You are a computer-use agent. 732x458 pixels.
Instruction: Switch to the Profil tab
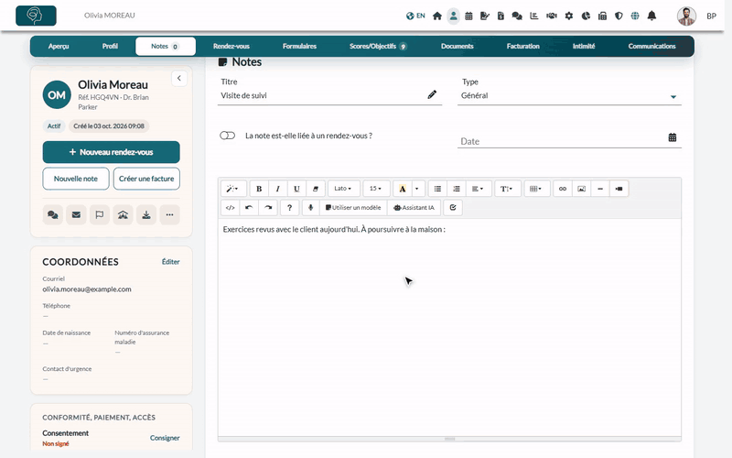(110, 47)
